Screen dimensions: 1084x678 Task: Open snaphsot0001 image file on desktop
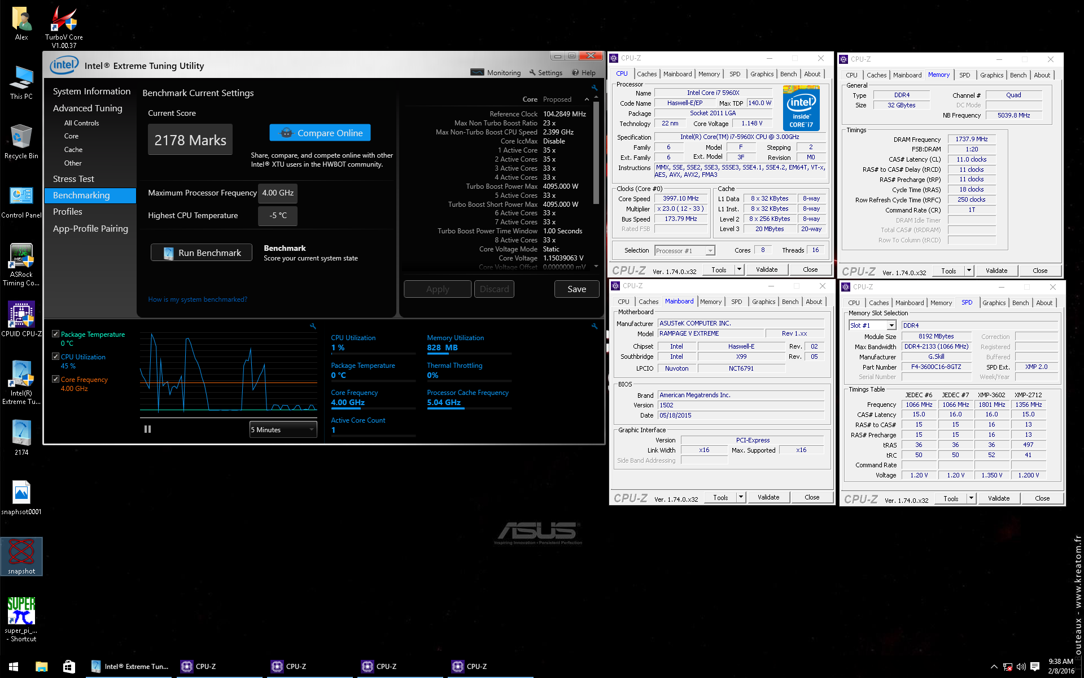tap(21, 497)
